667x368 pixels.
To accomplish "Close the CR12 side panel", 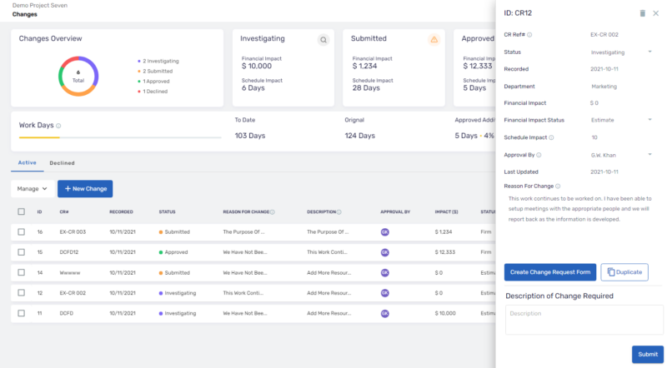I will click(656, 13).
